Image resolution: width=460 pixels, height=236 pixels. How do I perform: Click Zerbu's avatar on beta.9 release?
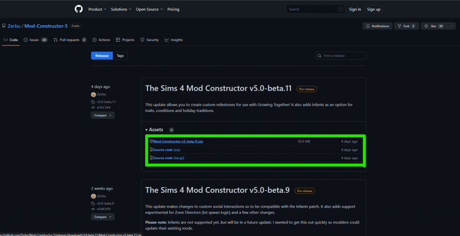(x=93, y=196)
